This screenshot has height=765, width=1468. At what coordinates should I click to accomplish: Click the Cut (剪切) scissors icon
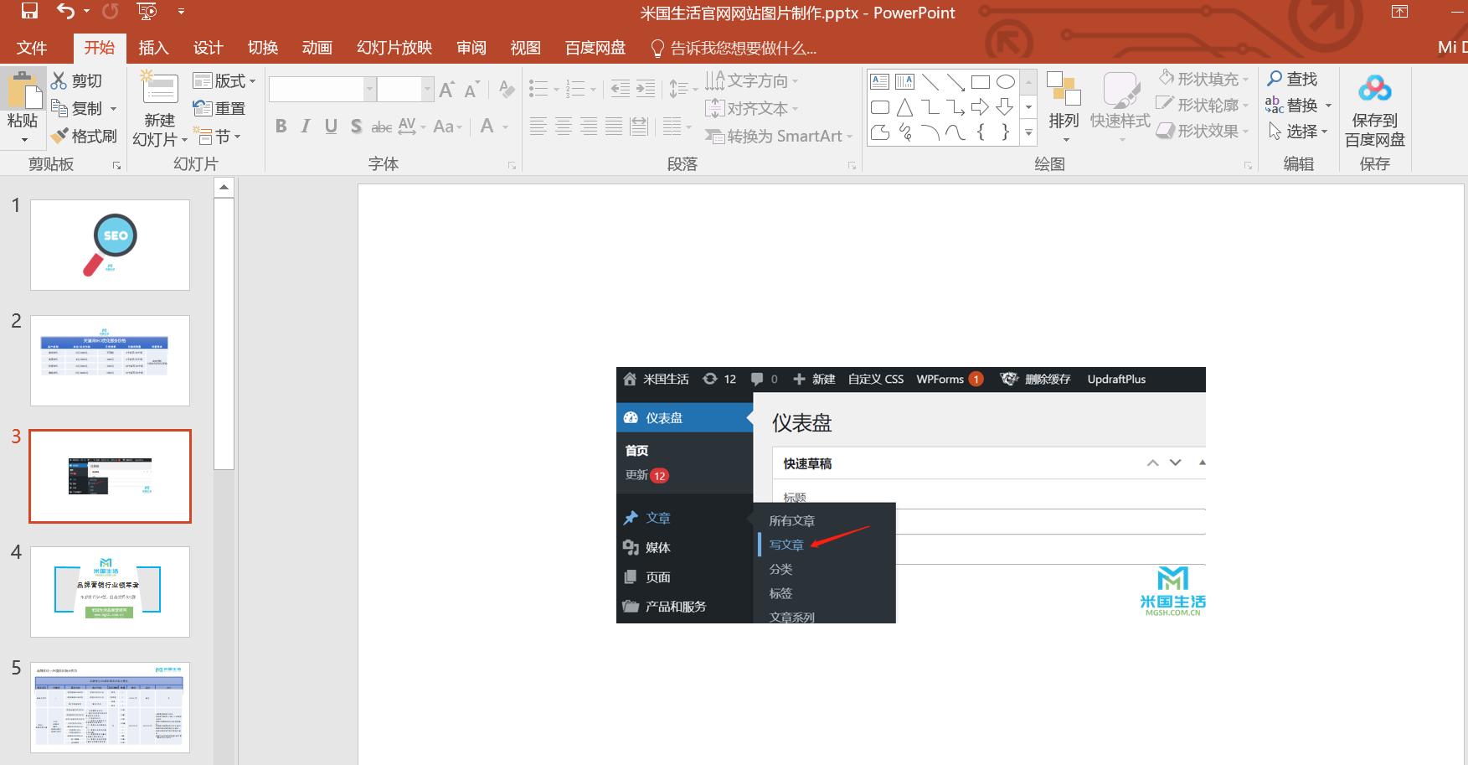(x=59, y=80)
